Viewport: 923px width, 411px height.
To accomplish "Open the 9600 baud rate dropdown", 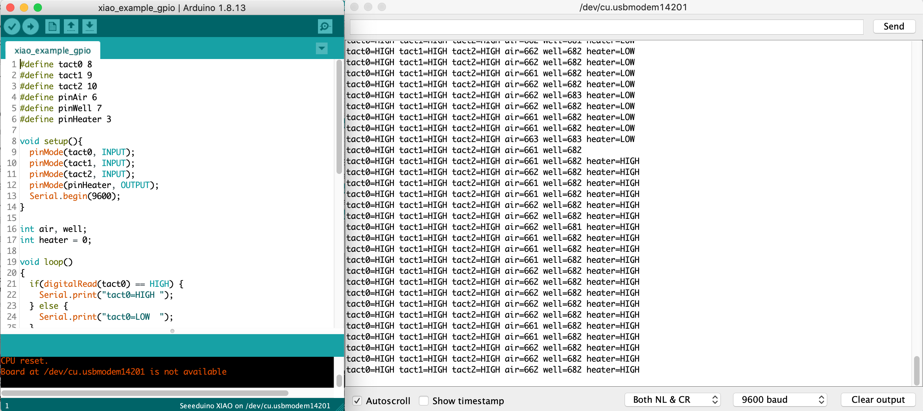I will pyautogui.click(x=779, y=400).
